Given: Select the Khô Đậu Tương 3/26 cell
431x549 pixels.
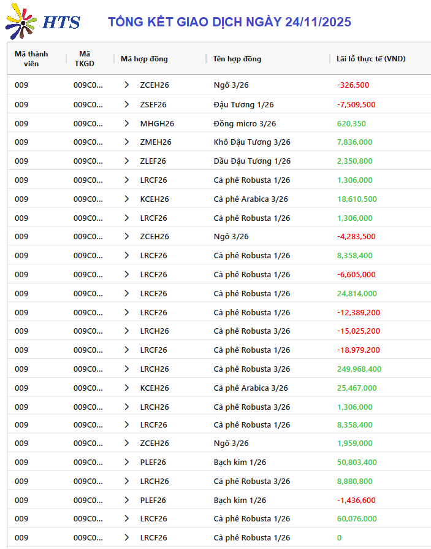Looking at the screenshot, I should (x=251, y=142).
